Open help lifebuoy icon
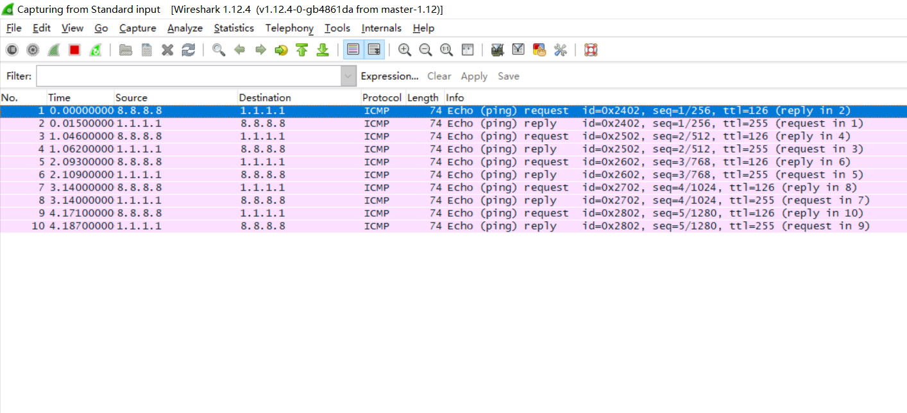 click(591, 50)
